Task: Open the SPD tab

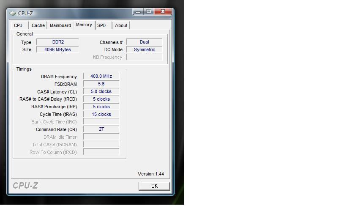Action: [x=101, y=25]
